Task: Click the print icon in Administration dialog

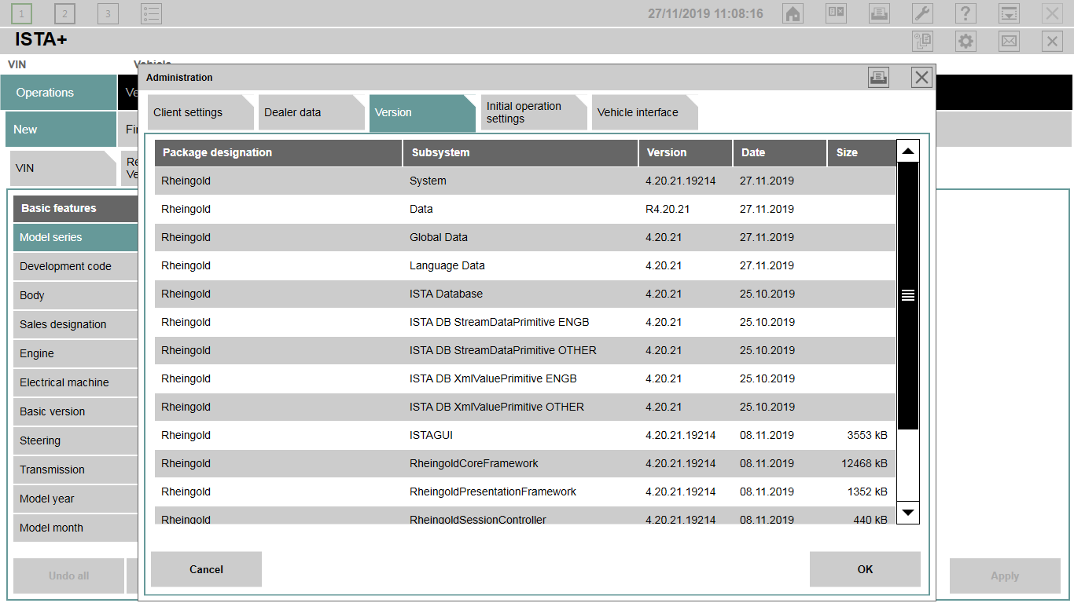Action: tap(878, 77)
